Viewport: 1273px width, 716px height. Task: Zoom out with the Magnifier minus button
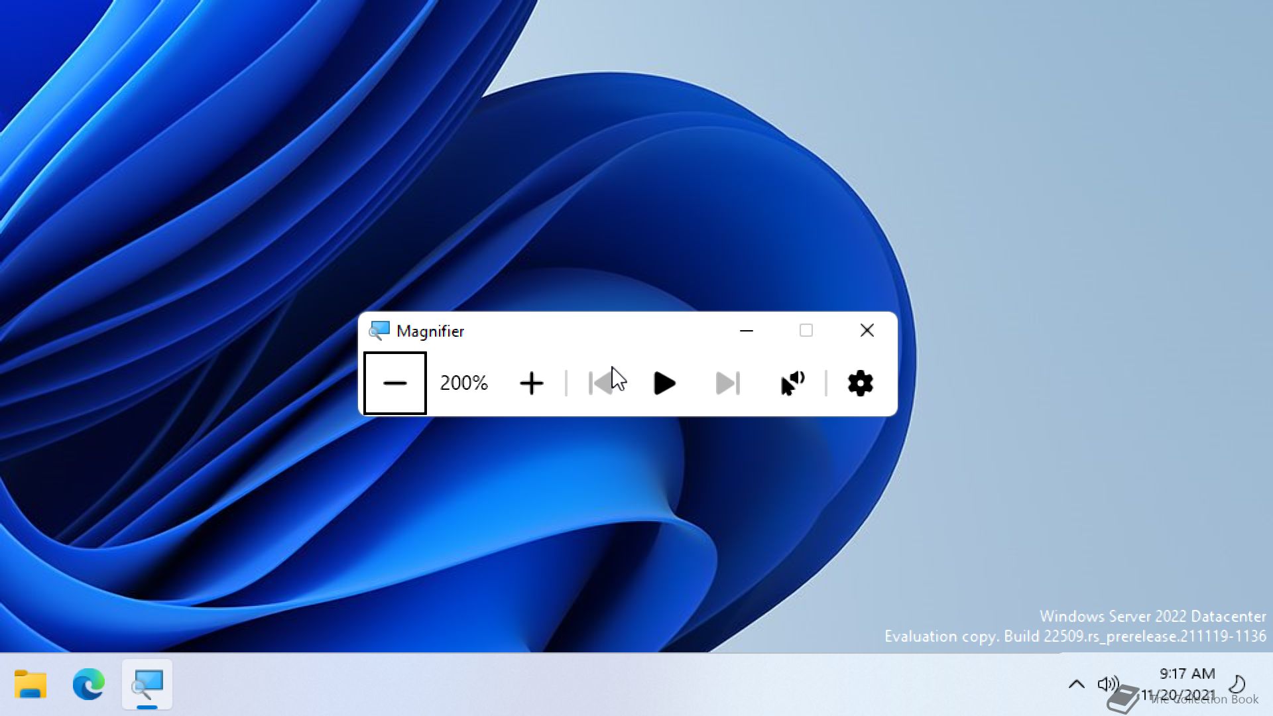click(x=394, y=383)
